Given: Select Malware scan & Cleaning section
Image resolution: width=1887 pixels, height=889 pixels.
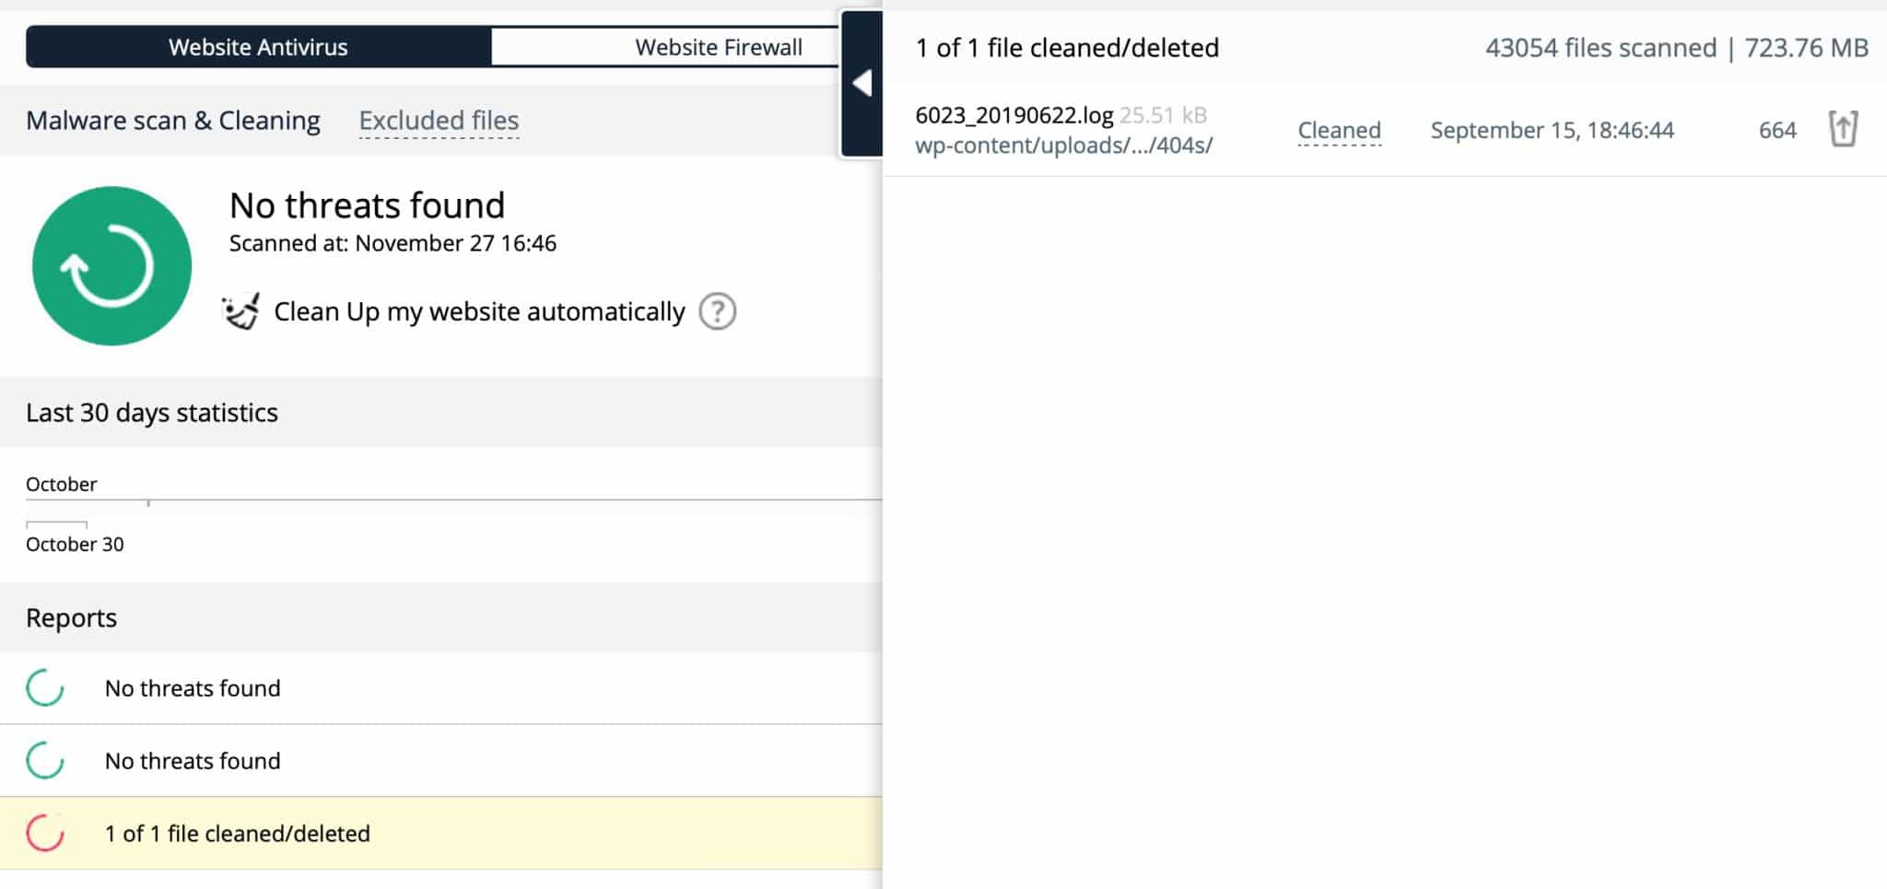Looking at the screenshot, I should (173, 121).
